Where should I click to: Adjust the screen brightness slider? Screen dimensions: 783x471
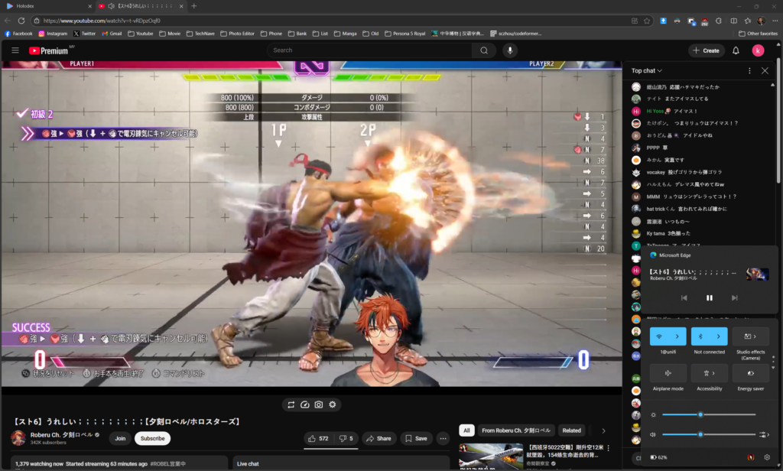pos(709,414)
